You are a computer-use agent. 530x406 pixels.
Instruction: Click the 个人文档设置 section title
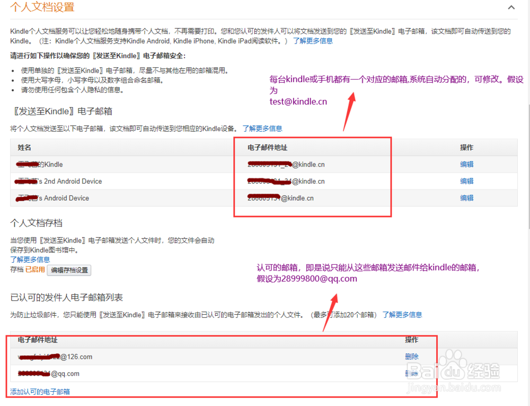coord(42,7)
